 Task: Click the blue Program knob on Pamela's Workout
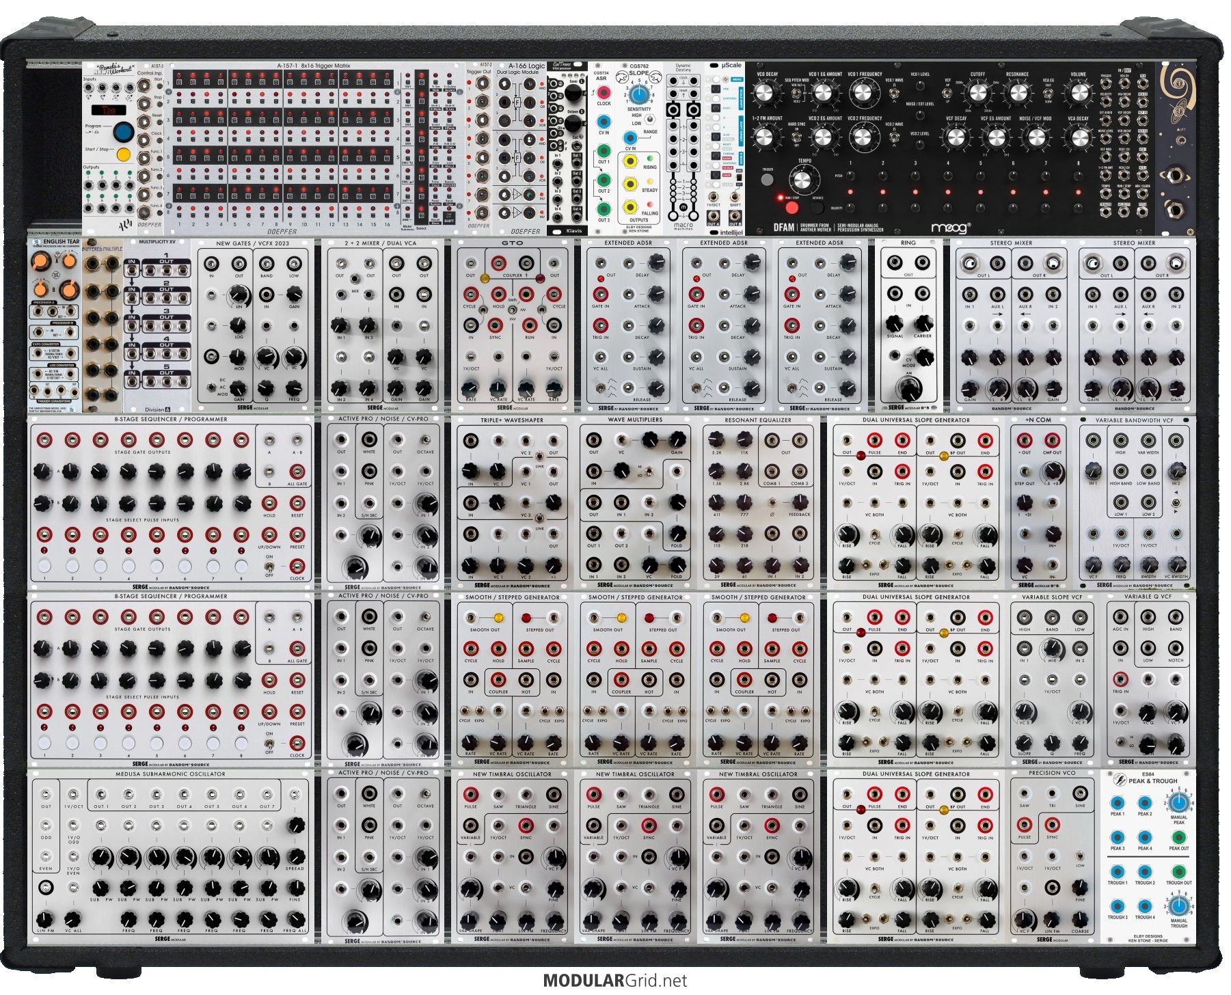pos(123,131)
